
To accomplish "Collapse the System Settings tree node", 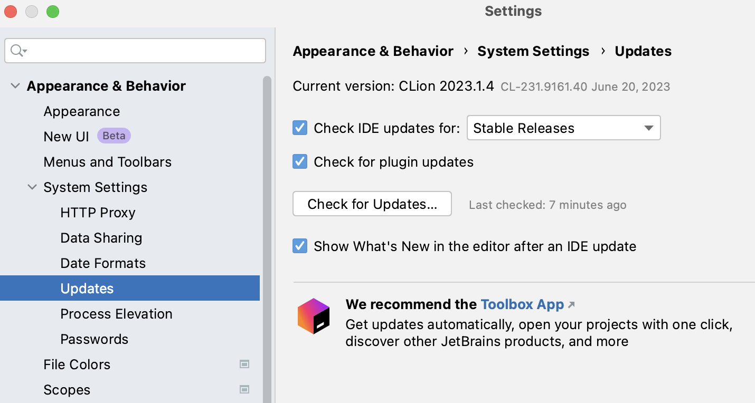I will (33, 187).
